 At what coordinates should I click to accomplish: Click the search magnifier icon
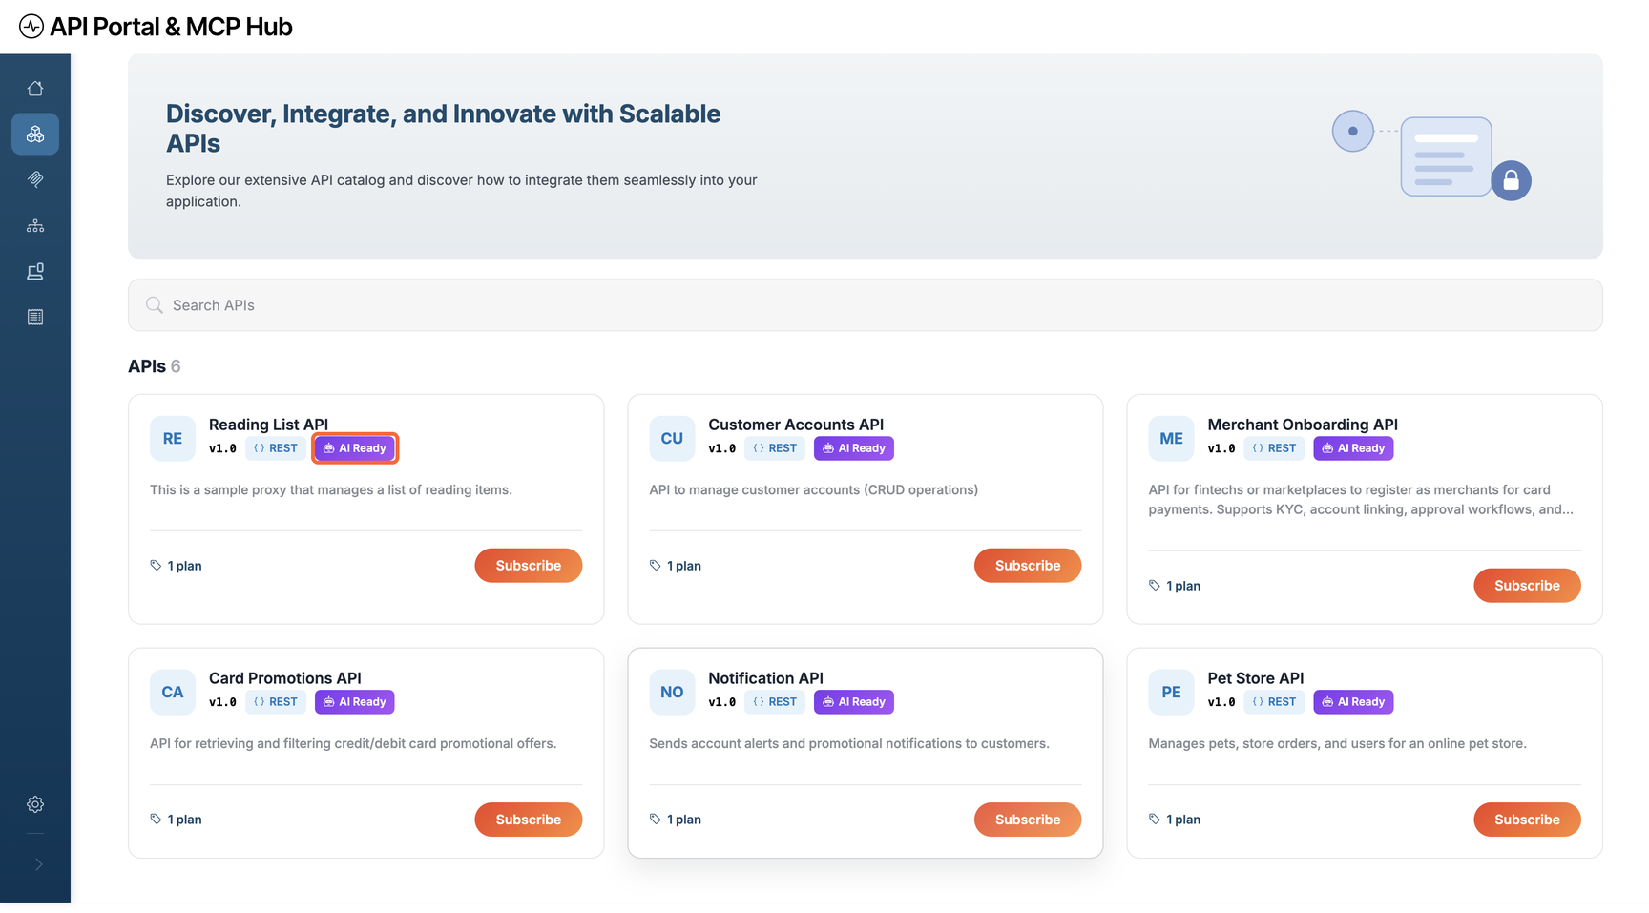click(154, 305)
